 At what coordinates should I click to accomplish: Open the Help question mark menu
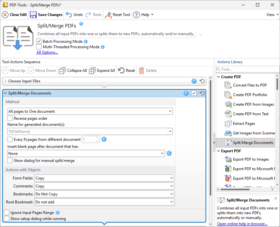[136, 15]
